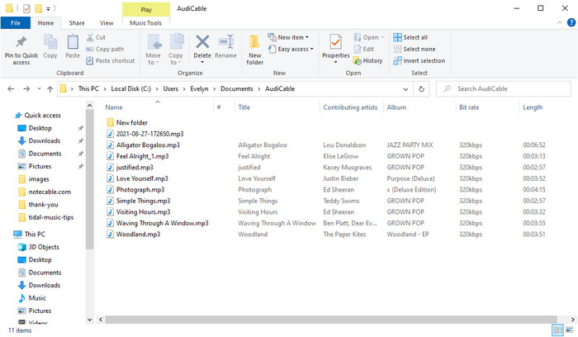578x337 pixels.
Task: Click the Copy ribbon icon
Action: 50,46
